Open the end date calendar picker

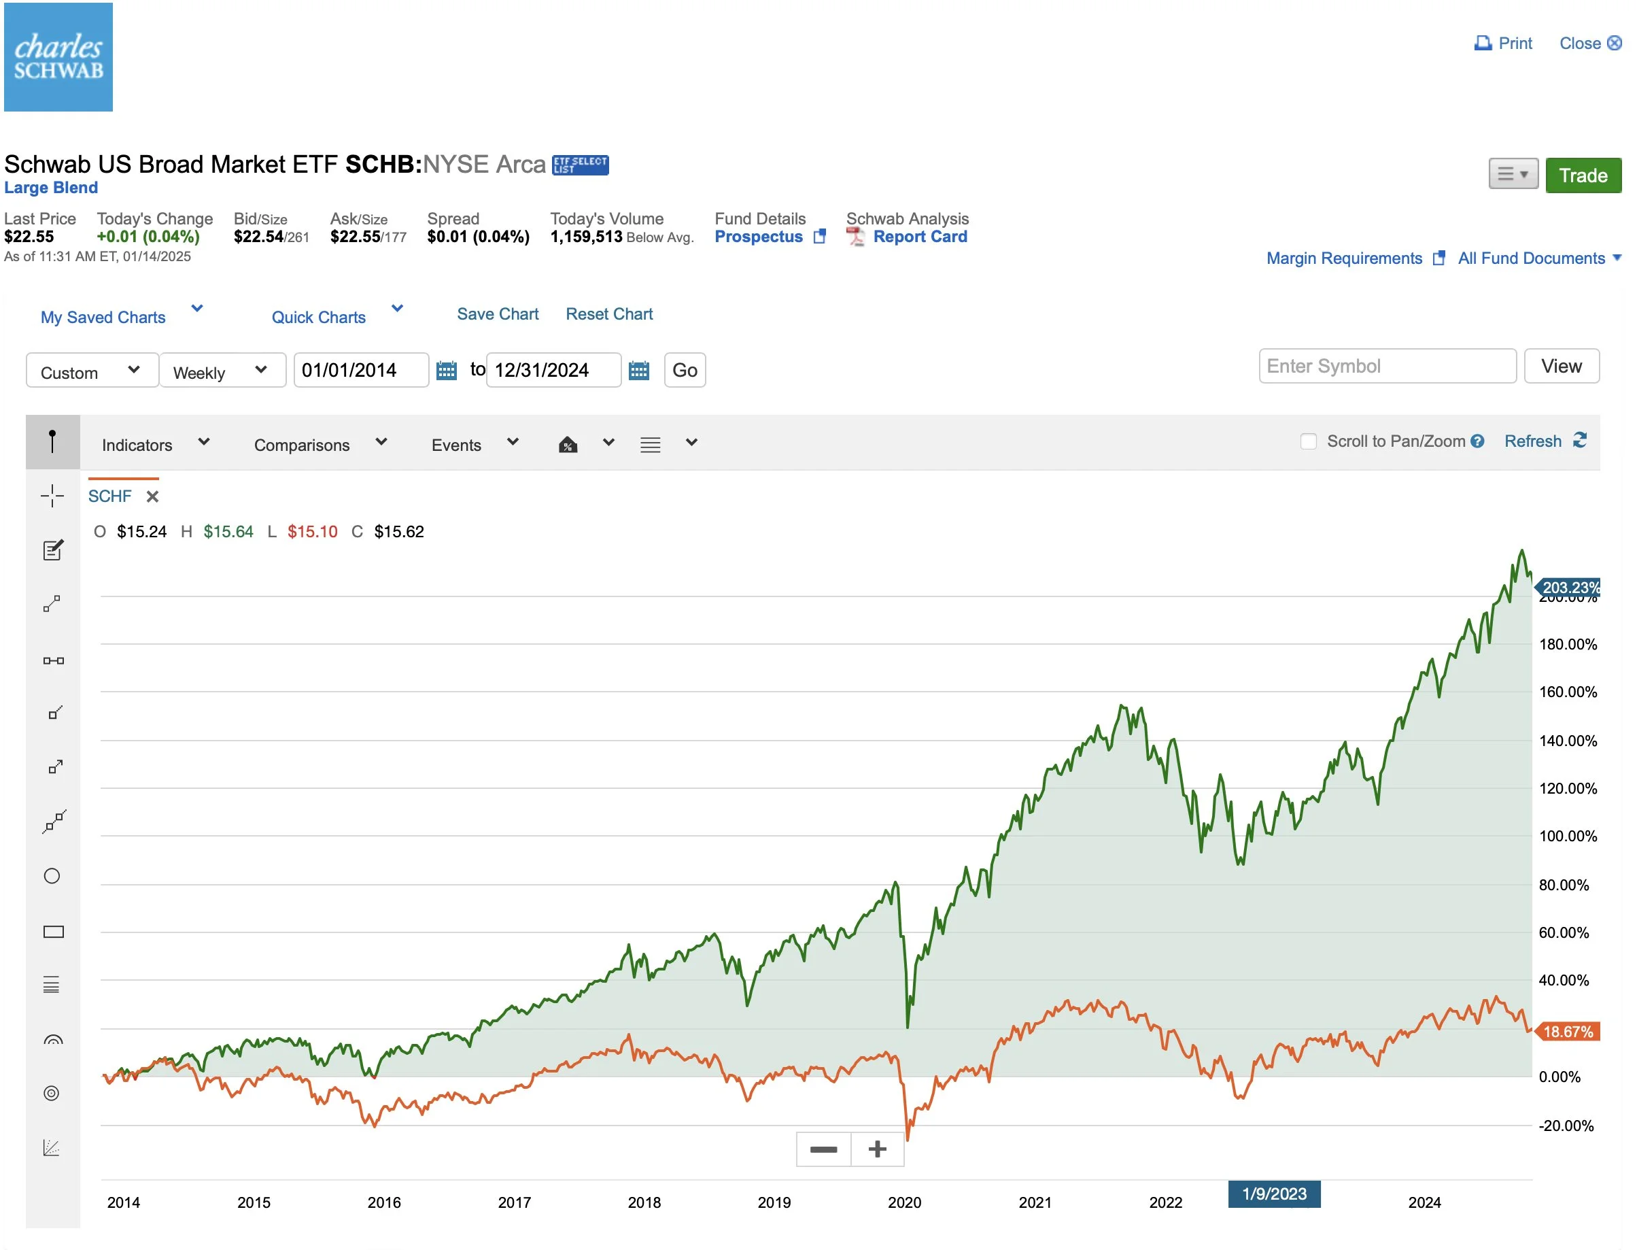pyautogui.click(x=639, y=371)
